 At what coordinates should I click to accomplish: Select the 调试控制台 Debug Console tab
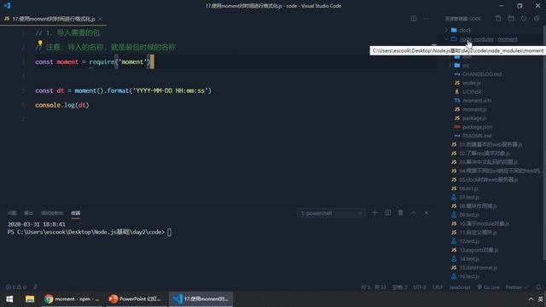tap(52, 213)
